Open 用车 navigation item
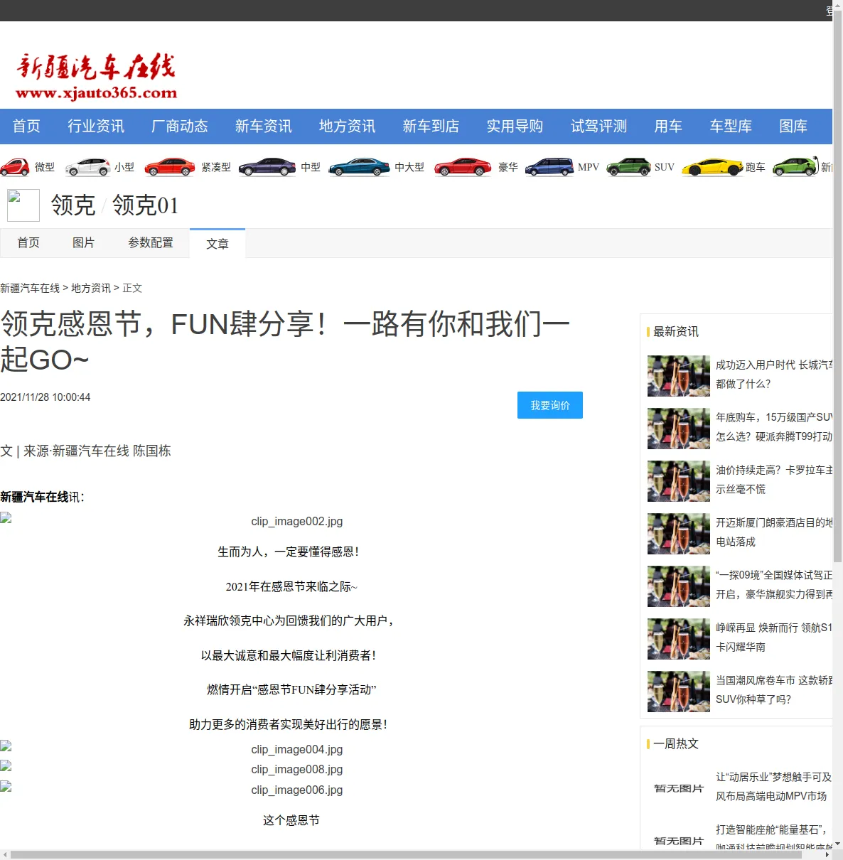 click(x=668, y=127)
